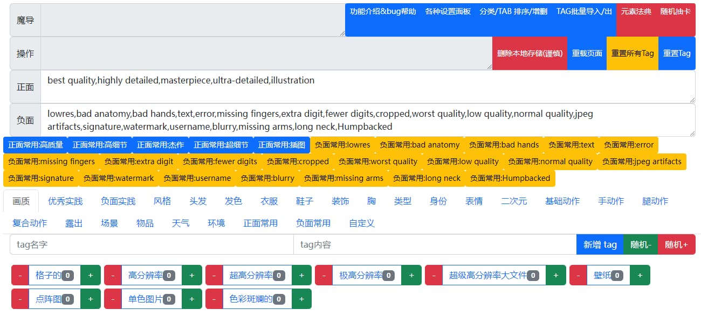Click 删除本地存储(谨慎) to clear local storage

click(x=530, y=53)
